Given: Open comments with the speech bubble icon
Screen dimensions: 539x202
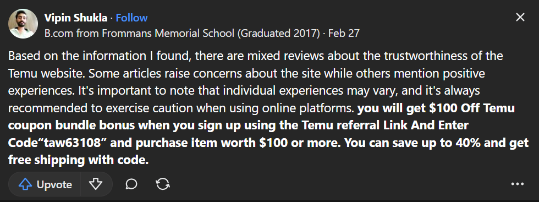Looking at the screenshot, I should [131, 184].
